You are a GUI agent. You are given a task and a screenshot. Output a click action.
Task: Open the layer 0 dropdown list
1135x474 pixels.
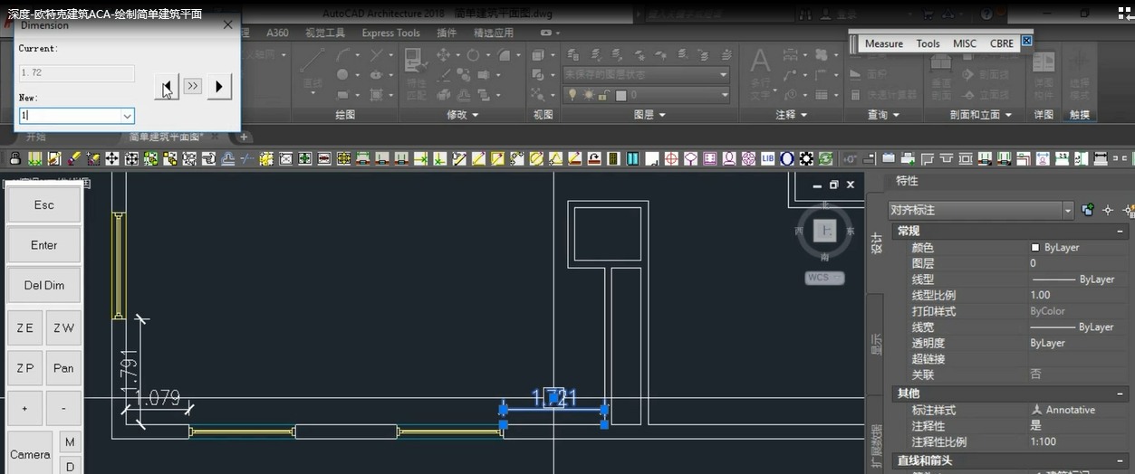coord(724,95)
